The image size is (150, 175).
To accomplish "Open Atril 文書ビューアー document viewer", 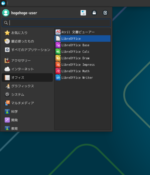I will (x=78, y=32).
